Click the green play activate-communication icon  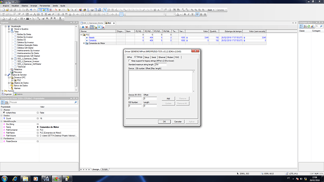coord(99,27)
